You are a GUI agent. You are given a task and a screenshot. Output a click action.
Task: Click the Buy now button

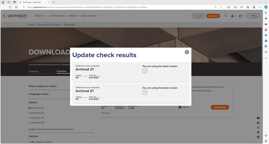tap(213, 16)
